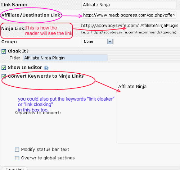Click the http://acowboyswife.com/ base URL text
Viewport: 180px width, 170px height.
click(110, 26)
